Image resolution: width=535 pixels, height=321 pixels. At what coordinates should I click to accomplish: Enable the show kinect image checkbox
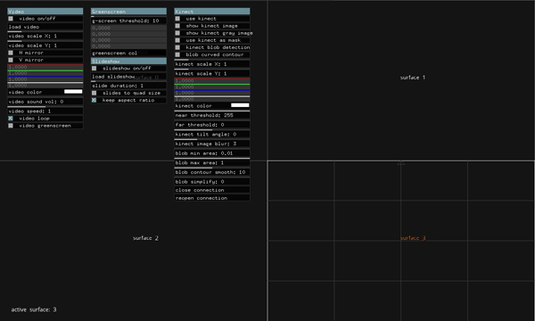tap(177, 26)
